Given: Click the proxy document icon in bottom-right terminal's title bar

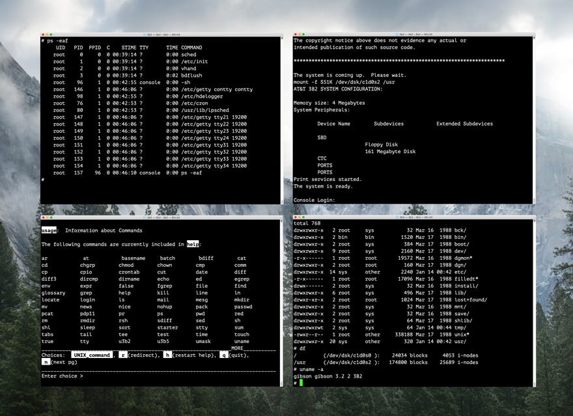Looking at the screenshot, I should (397, 217).
